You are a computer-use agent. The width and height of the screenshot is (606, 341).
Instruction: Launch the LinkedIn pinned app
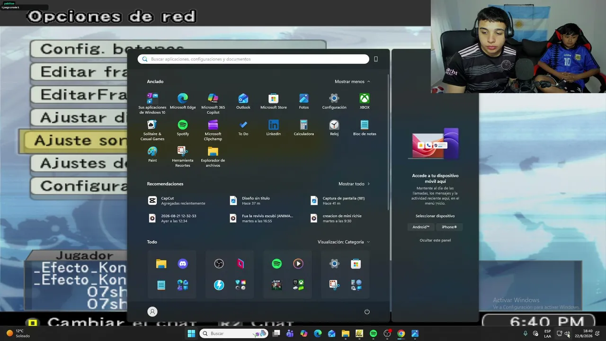click(274, 128)
